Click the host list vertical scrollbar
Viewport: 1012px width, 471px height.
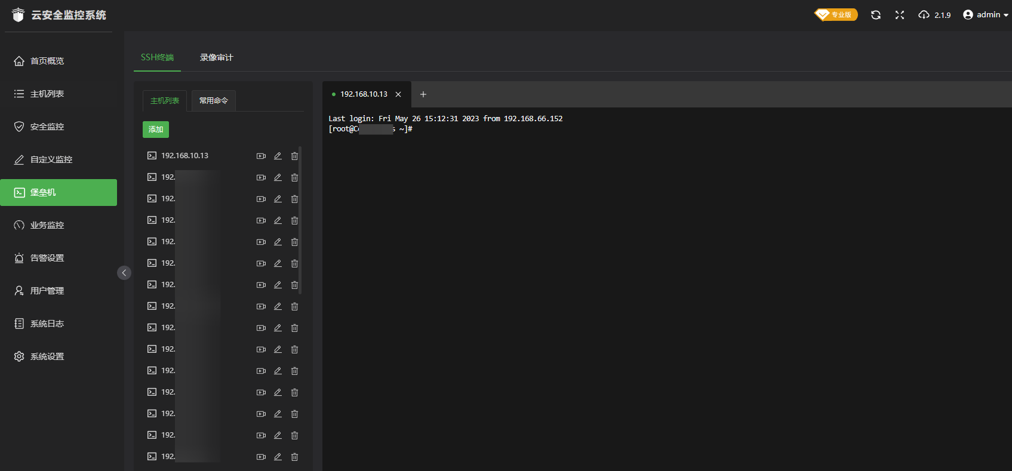point(300,221)
